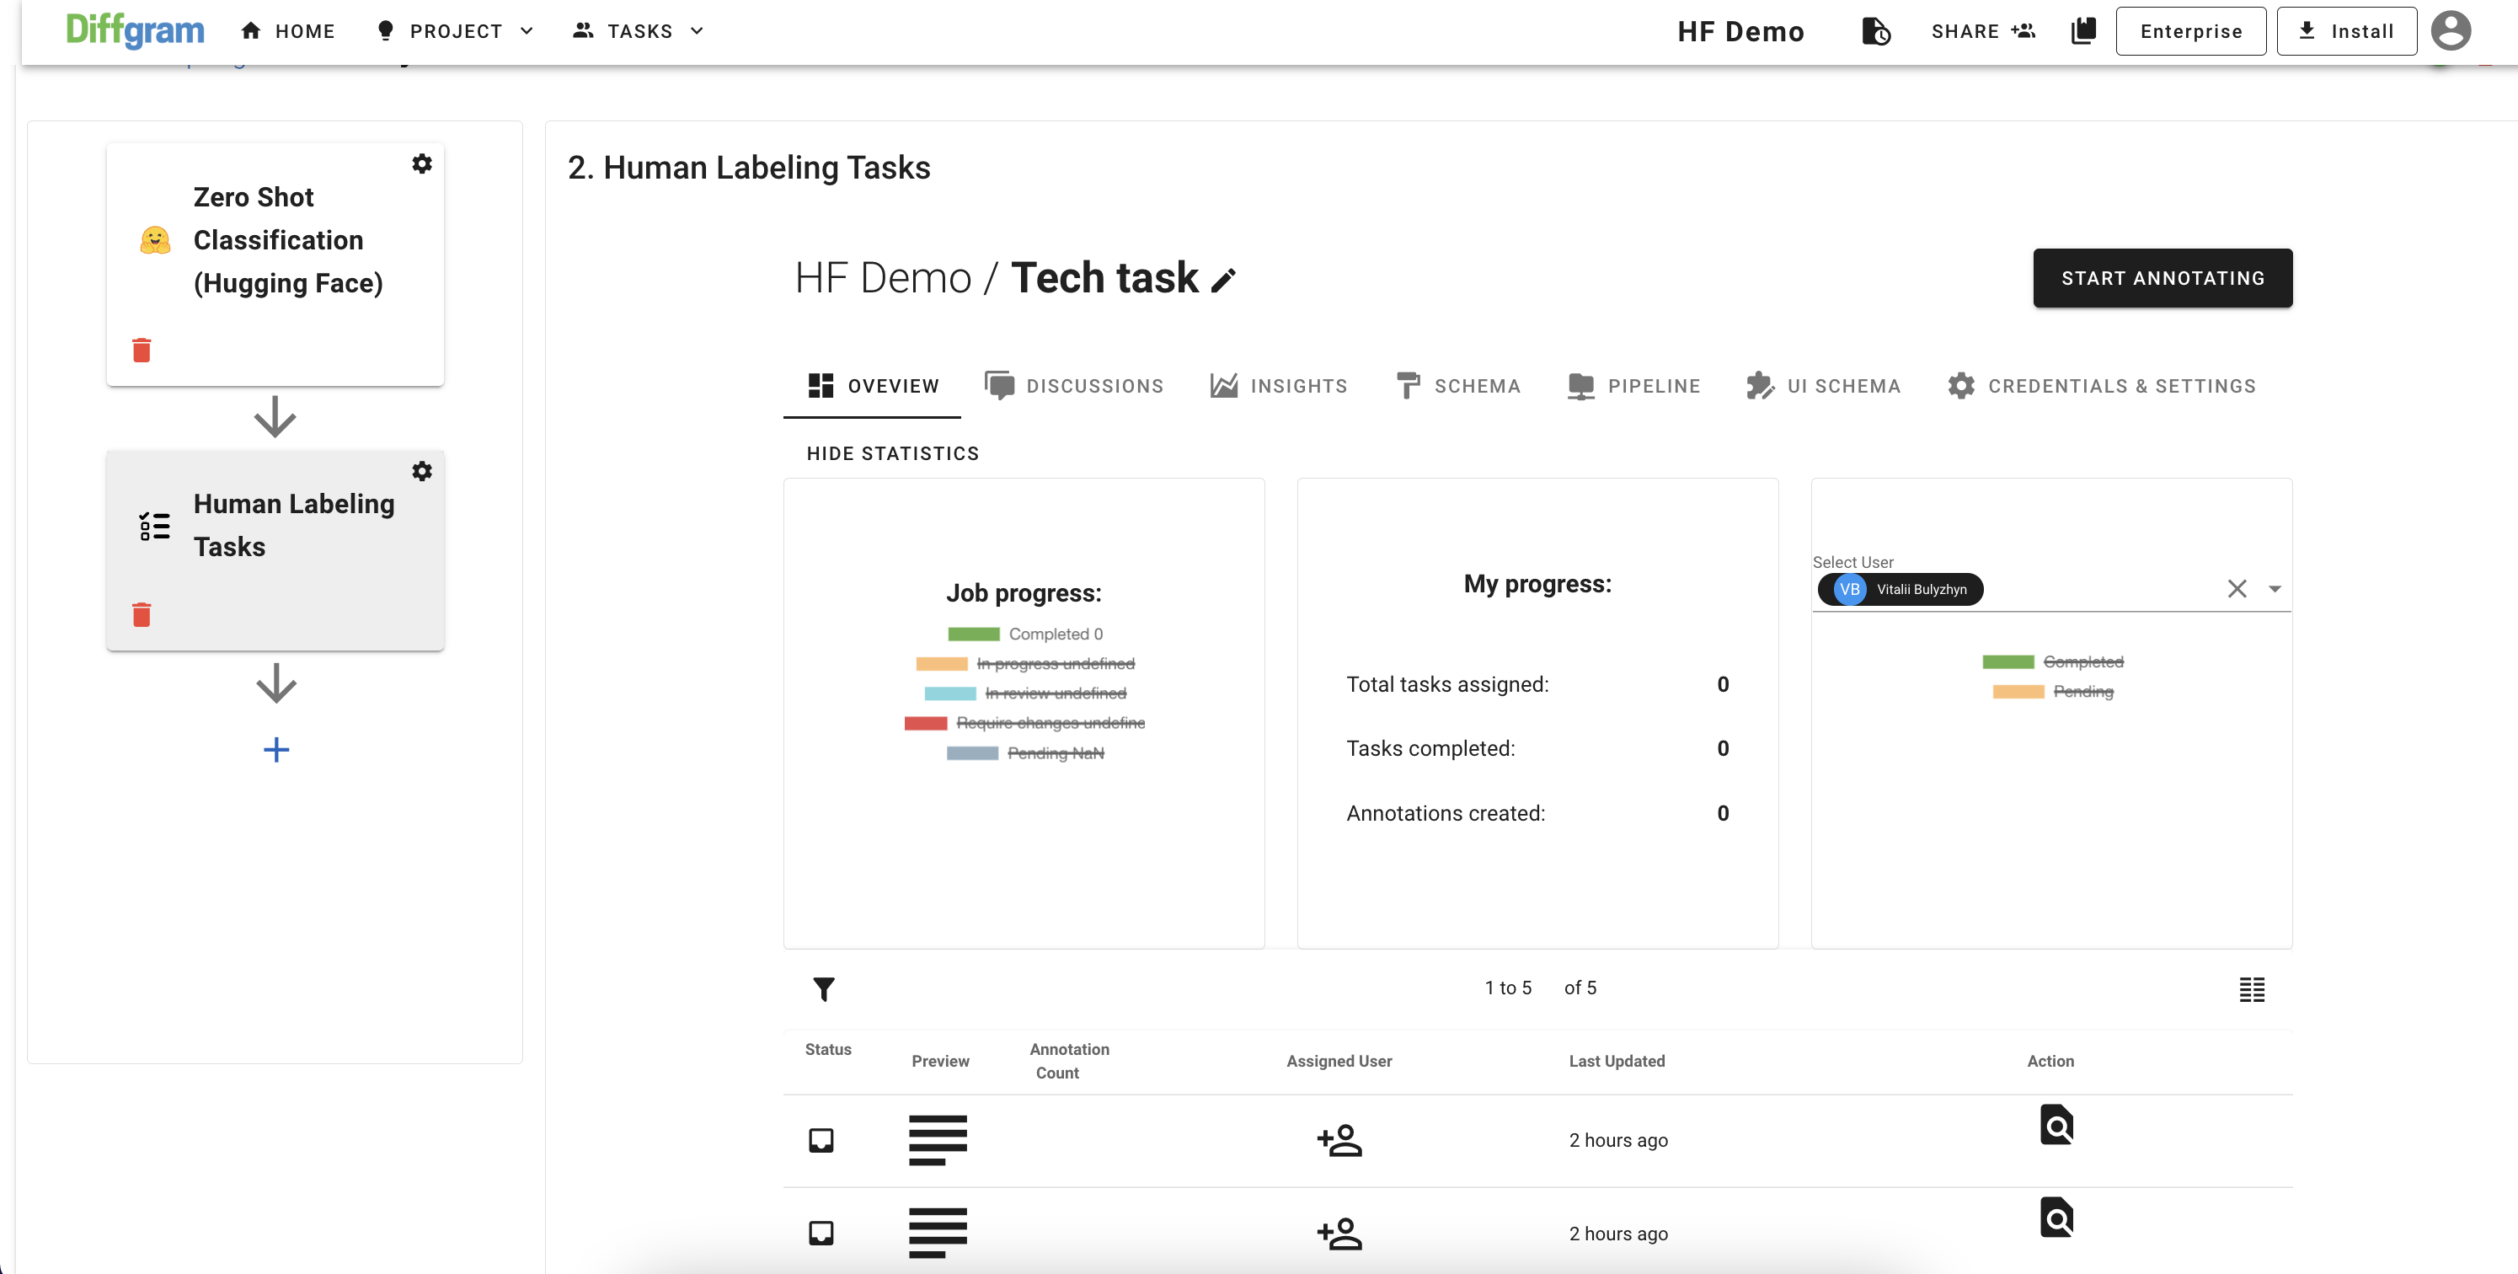Click the Start Annotating button
The width and height of the screenshot is (2518, 1274).
click(x=2162, y=279)
